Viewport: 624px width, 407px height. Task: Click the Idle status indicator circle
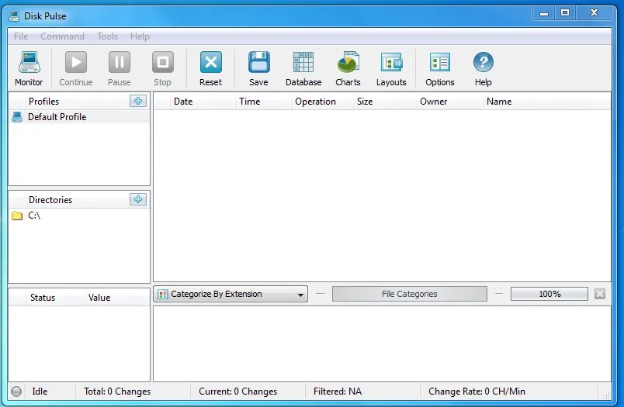16,391
